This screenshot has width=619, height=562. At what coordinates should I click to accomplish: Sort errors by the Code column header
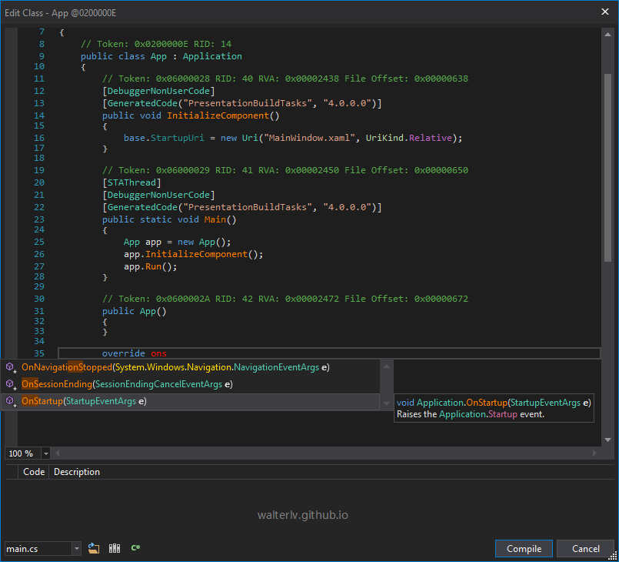[x=34, y=472]
